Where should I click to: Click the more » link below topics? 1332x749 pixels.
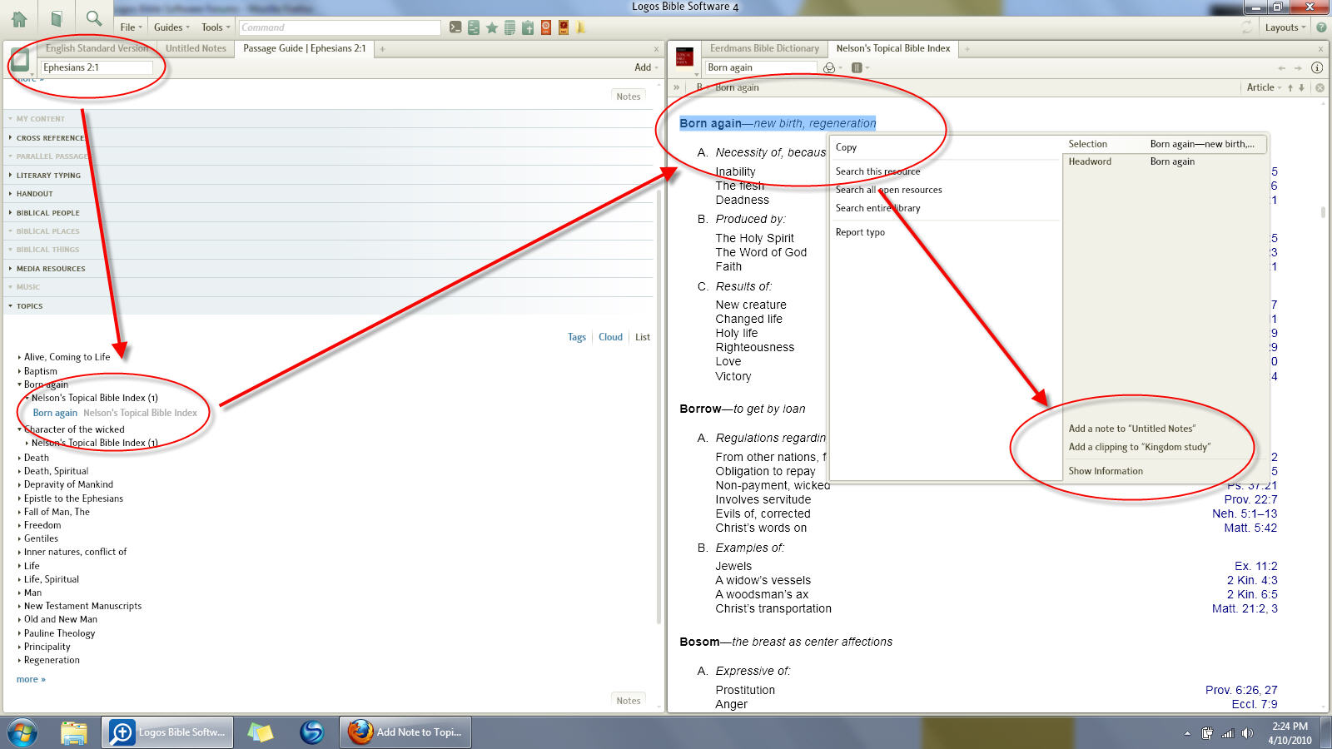pos(31,679)
